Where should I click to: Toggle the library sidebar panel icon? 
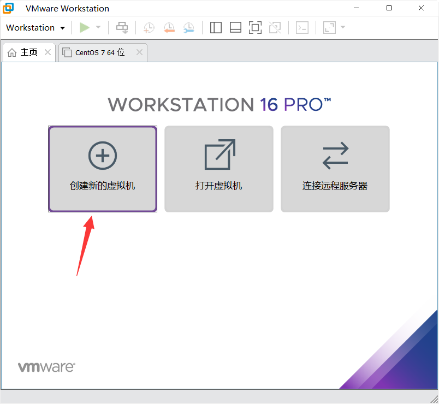tap(216, 27)
